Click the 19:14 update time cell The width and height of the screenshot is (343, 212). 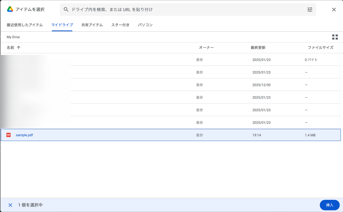256,135
